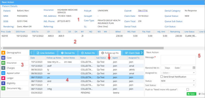Open the Appeal Letter envelope icon
Image resolution: width=205 pixels, height=98 pixels.
point(3,73)
